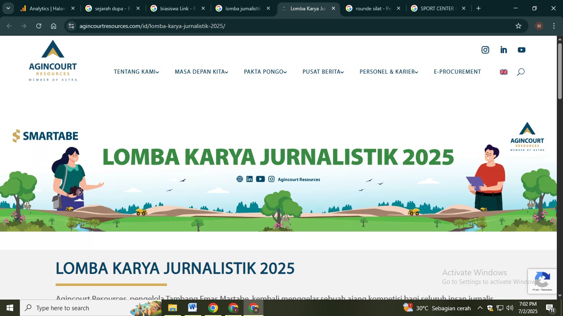Open the LinkedIn icon in site header
The image size is (563, 316).
tap(504, 50)
